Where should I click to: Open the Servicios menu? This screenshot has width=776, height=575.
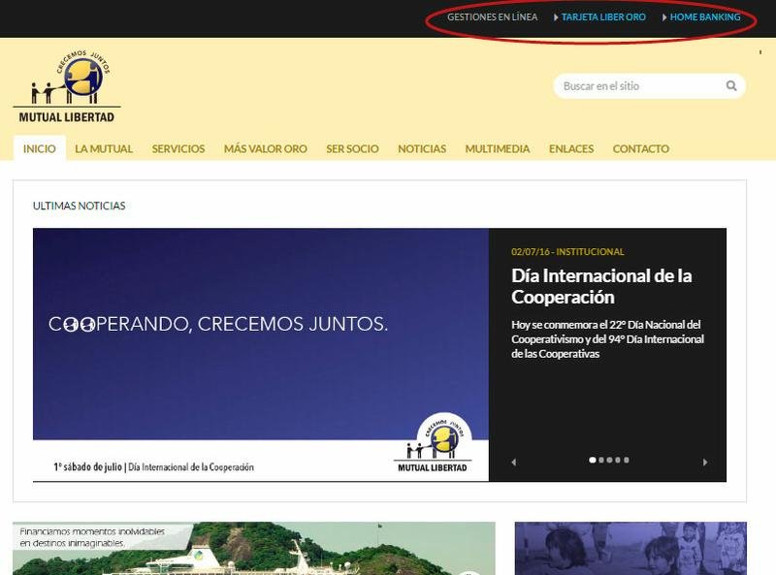coord(178,148)
